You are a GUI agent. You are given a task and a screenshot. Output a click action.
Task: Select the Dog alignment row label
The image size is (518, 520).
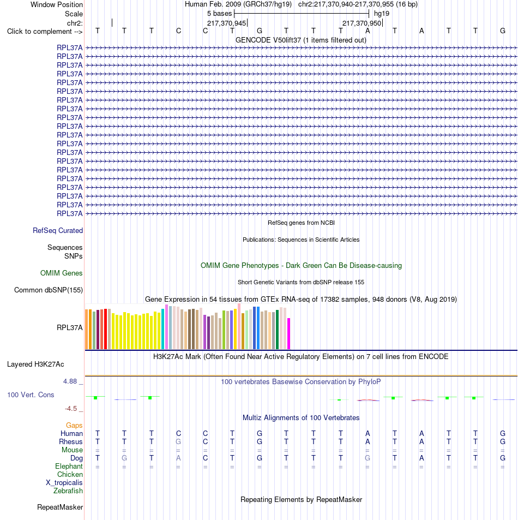point(76,458)
